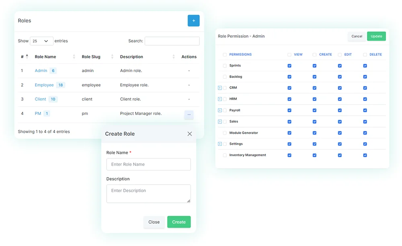Screen dimensions: 402x246
Task: Open the actions ellipsis for the PM role
Action: [189, 115]
